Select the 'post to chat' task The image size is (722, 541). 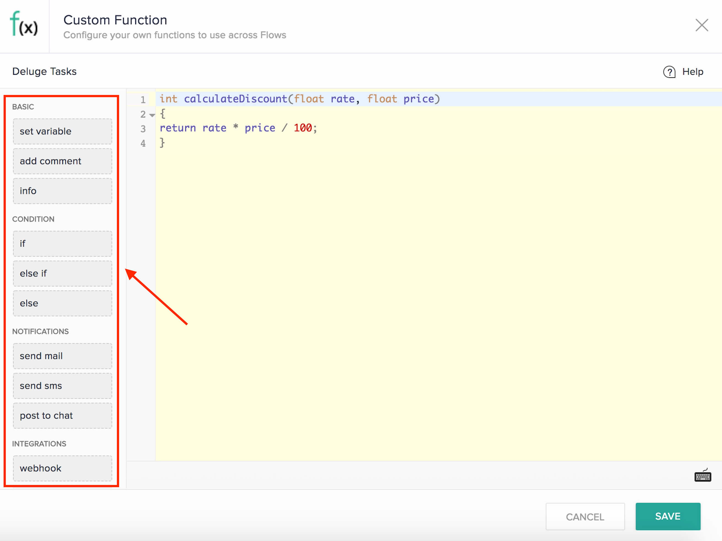pos(62,415)
